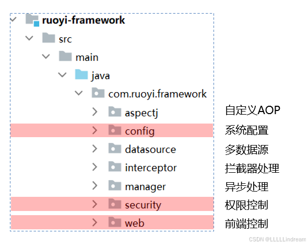Collapse the main folder chevron
Screen dimensions: 308x245
pos(46,57)
